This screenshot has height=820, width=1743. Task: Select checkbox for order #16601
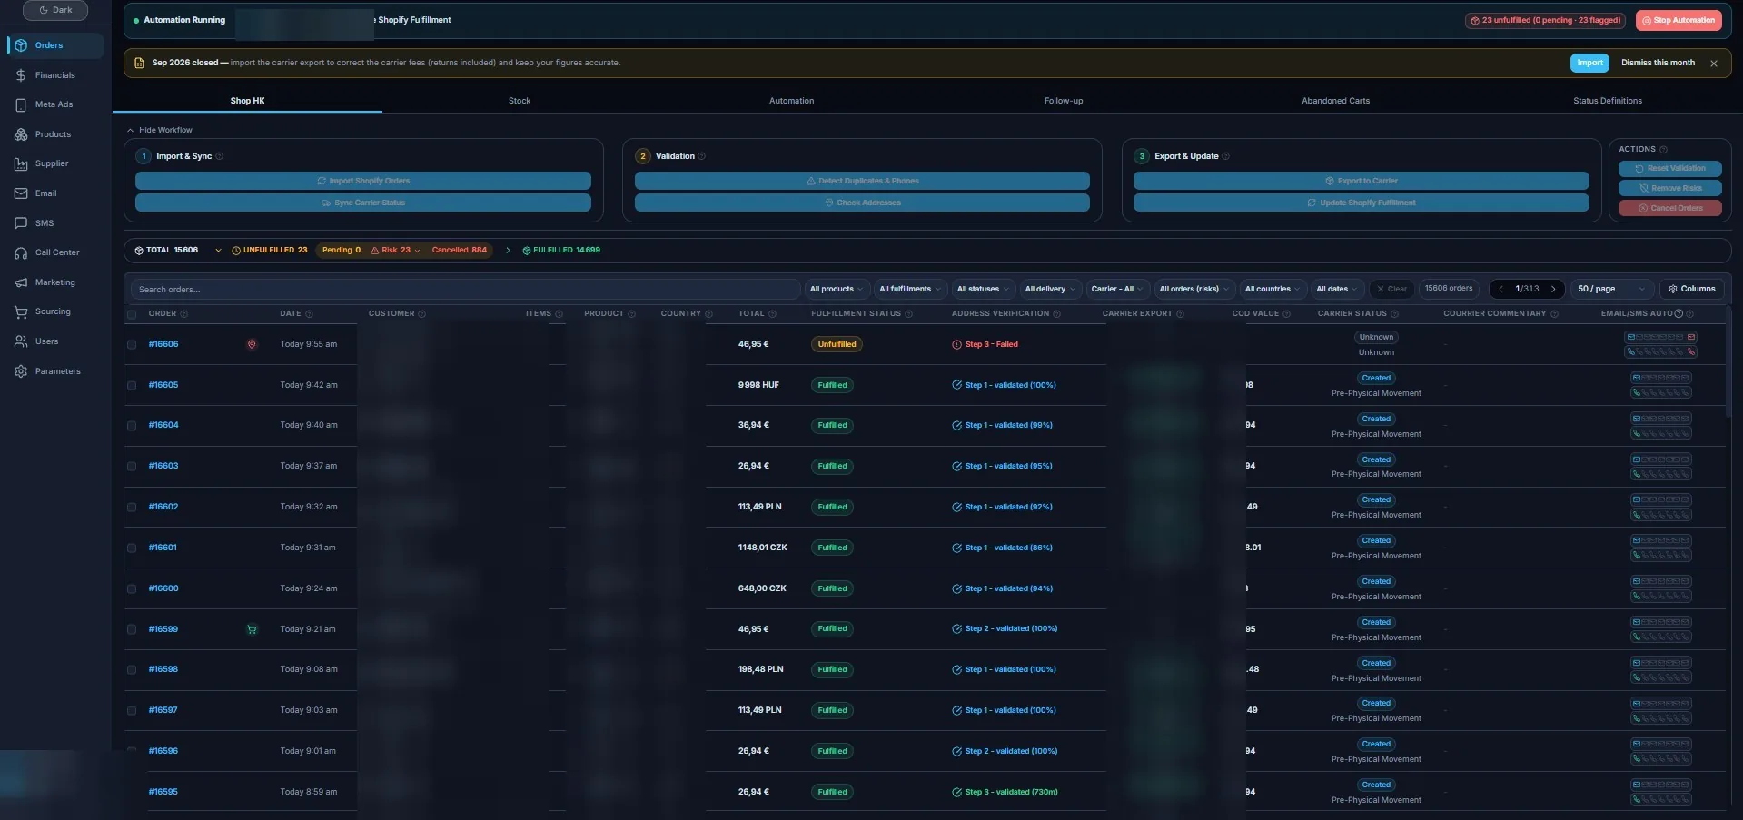(132, 548)
